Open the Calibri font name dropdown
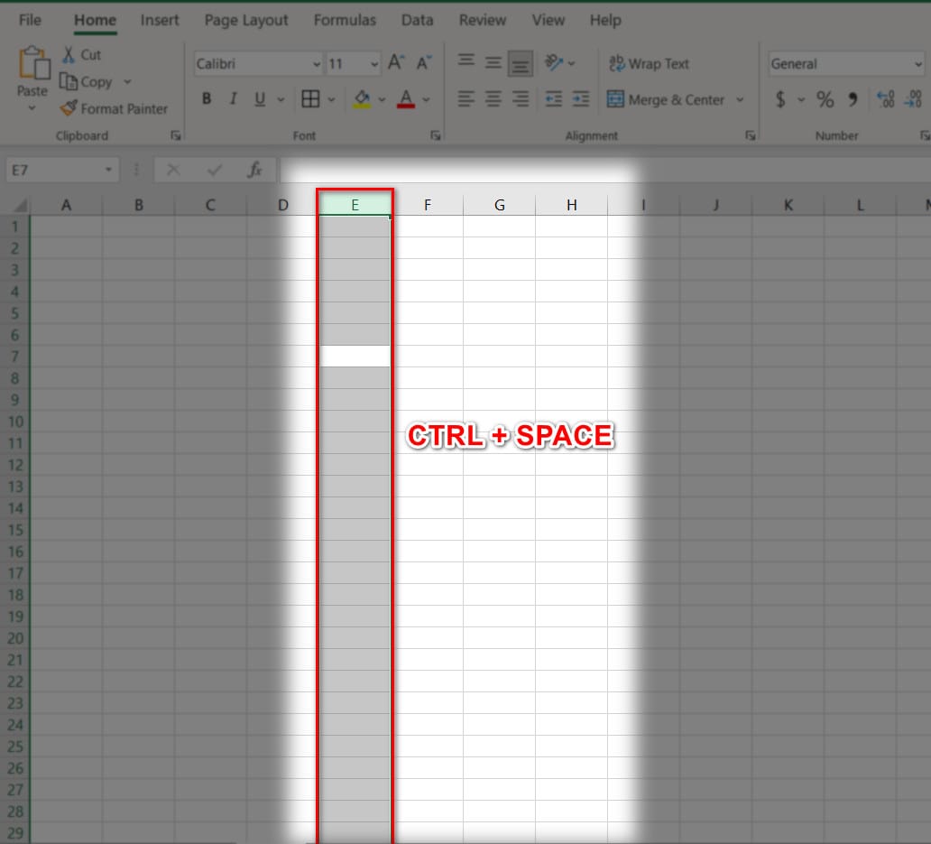Viewport: 931px width, 844px height. pos(317,64)
